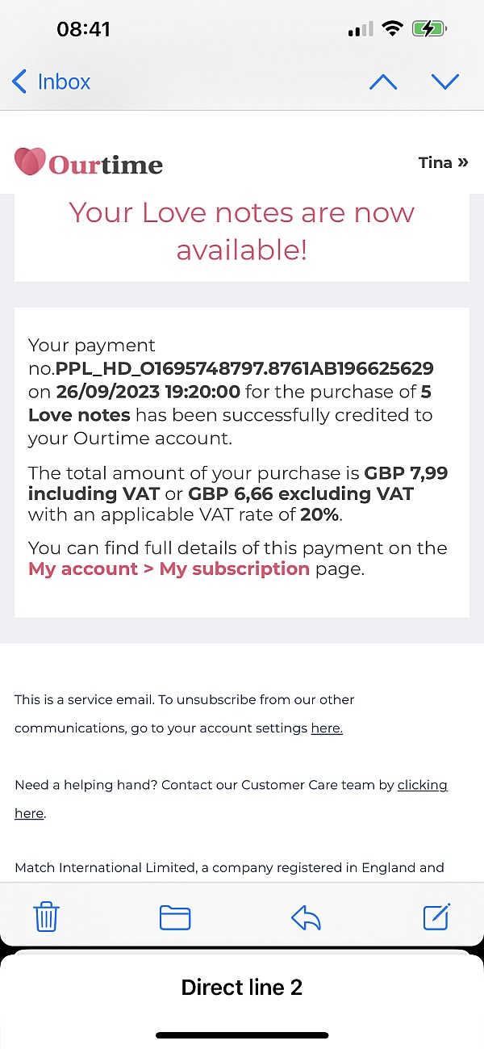The width and height of the screenshot is (484, 1049).
Task: Click 'here' account settings unsubscribe link
Action: click(327, 728)
